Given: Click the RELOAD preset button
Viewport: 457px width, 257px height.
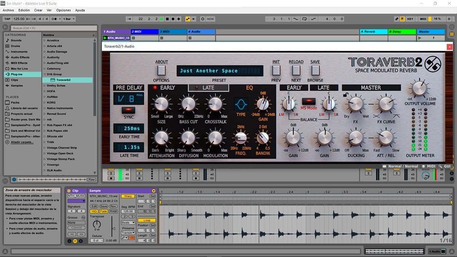Looking at the screenshot, I should 296,70.
